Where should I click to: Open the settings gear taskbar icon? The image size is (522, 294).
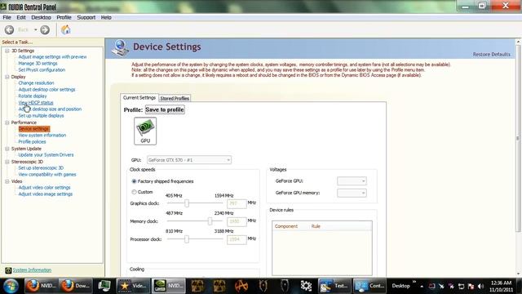point(306,286)
